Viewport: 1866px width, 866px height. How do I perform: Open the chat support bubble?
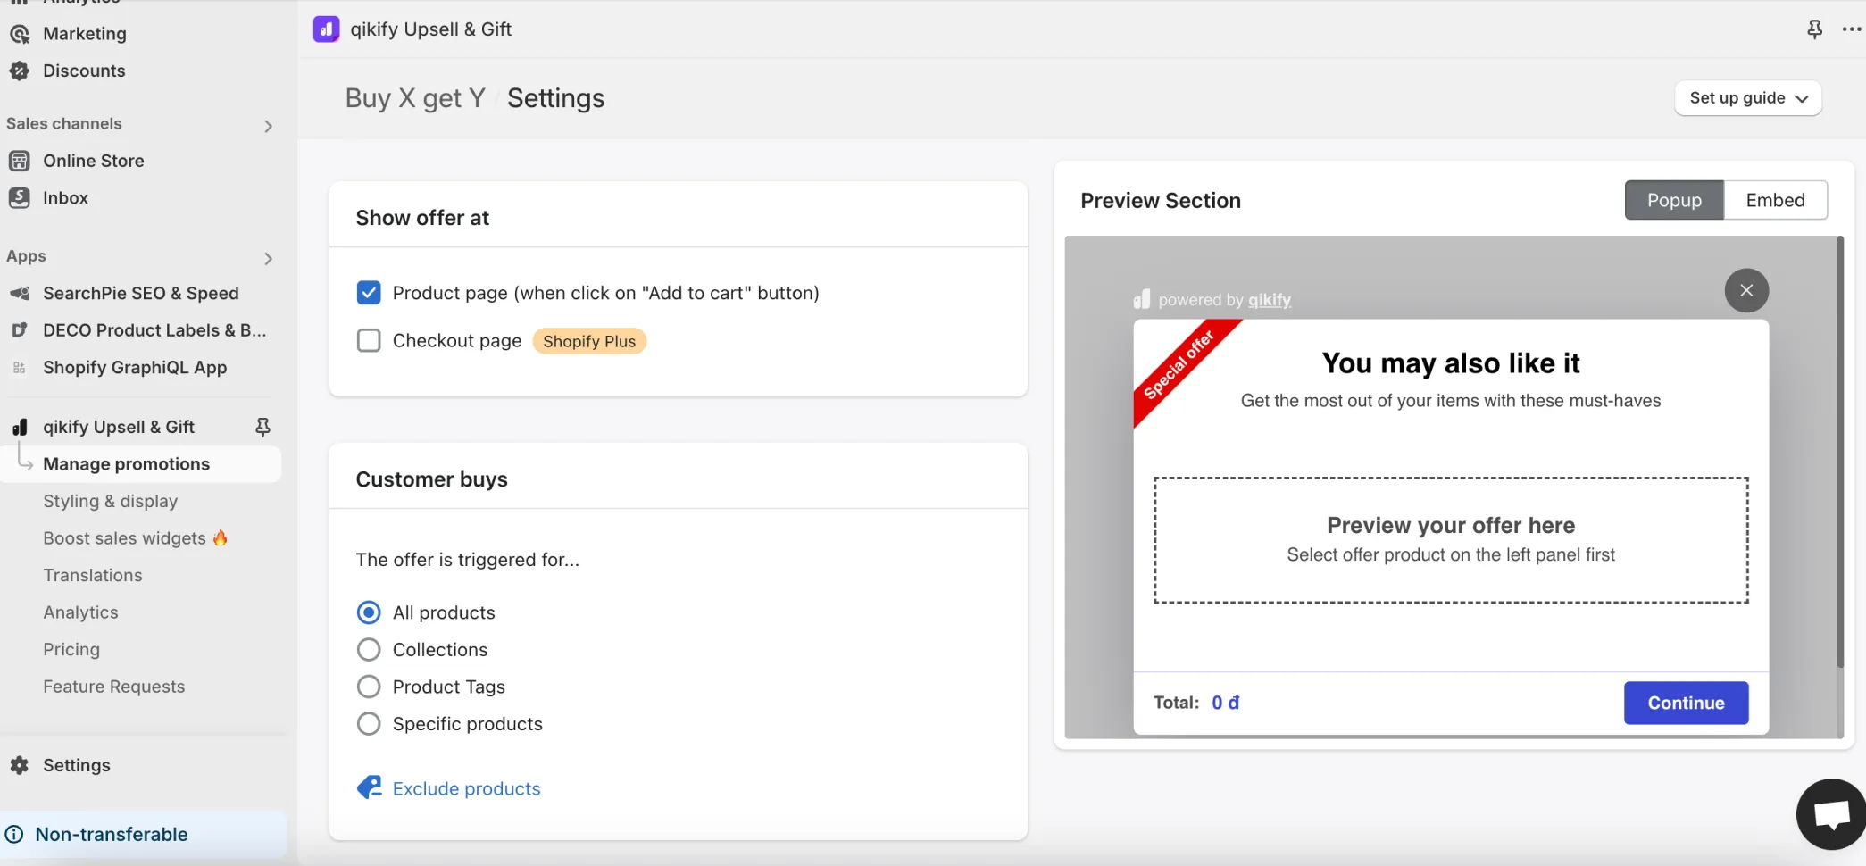pyautogui.click(x=1831, y=813)
